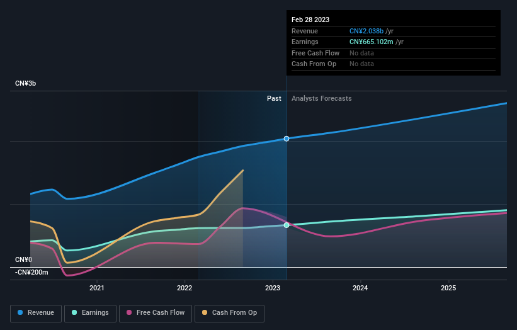
Task: Click the Feb 28 2023 tooltip date
Action: click(x=310, y=20)
